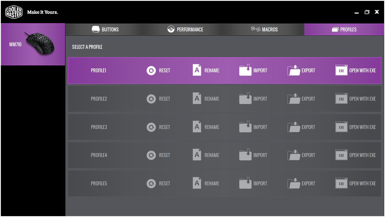Reset Profile1 using its reset icon

coord(151,70)
